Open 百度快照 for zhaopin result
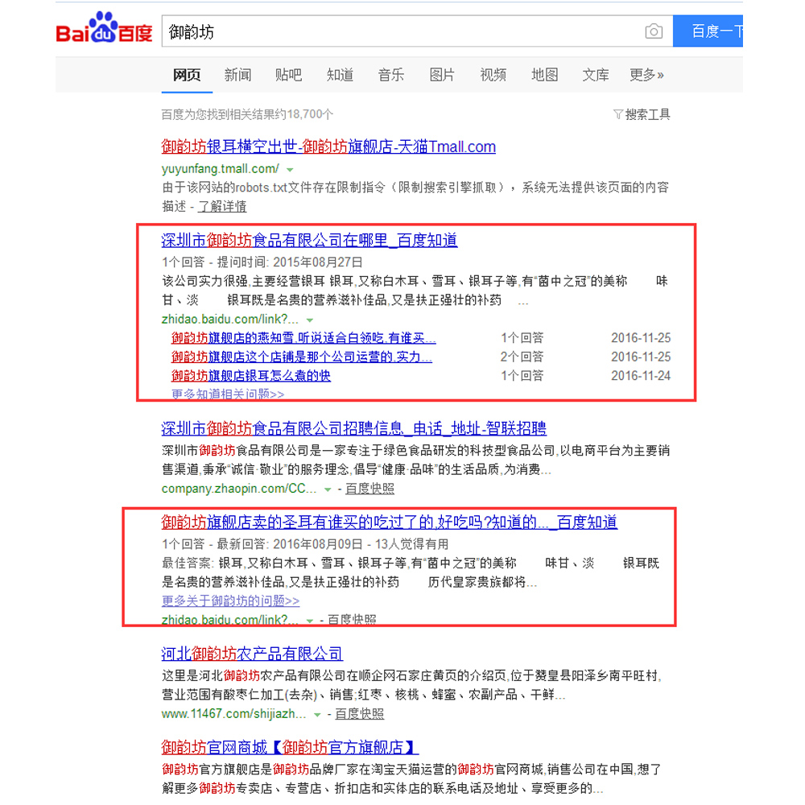This screenshot has width=805, height=805. 369,489
